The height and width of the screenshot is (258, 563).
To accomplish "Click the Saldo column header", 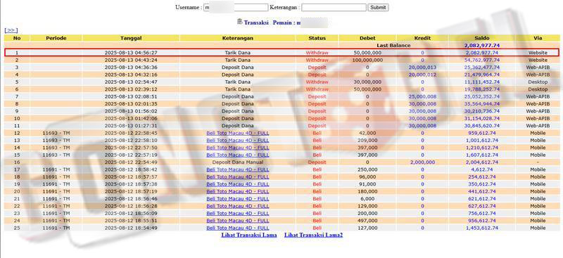I will click(481, 38).
